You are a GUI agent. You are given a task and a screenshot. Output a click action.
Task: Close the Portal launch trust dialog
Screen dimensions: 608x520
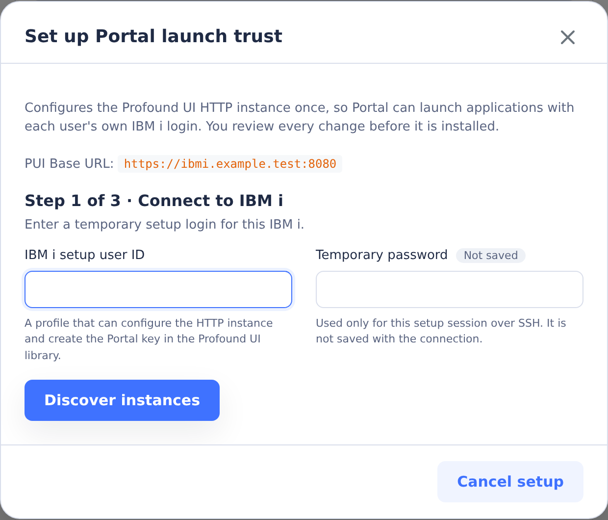click(x=567, y=37)
